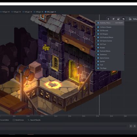
Task: Close the active lvl1_3.gui tab
Action: (55, 12)
